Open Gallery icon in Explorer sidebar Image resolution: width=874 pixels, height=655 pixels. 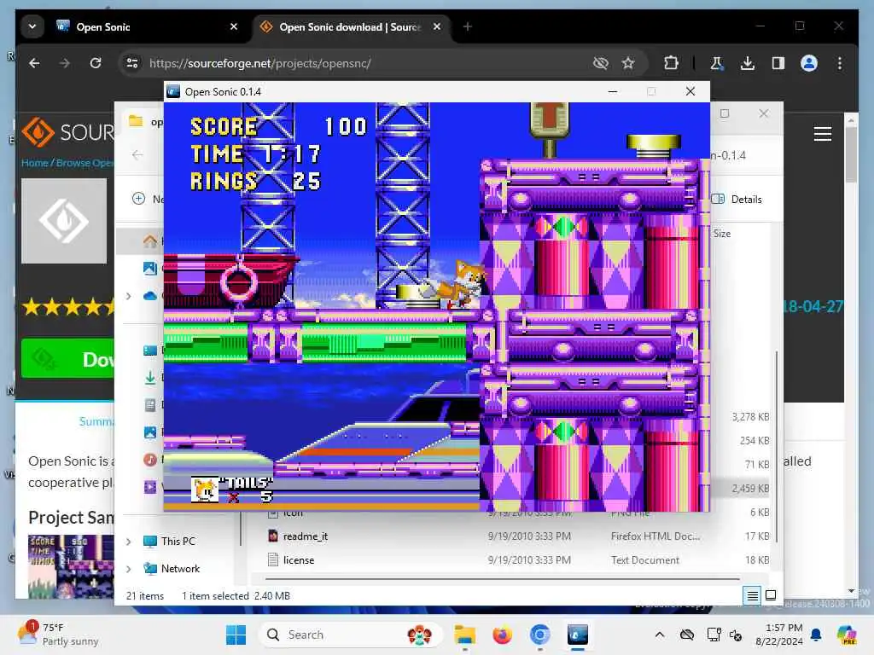(149, 269)
